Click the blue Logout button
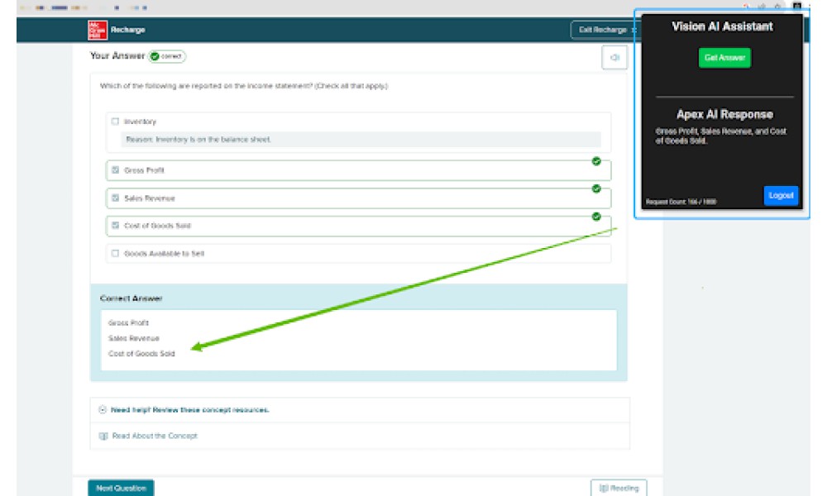Screen dimensions: 827x496 pyautogui.click(x=781, y=196)
